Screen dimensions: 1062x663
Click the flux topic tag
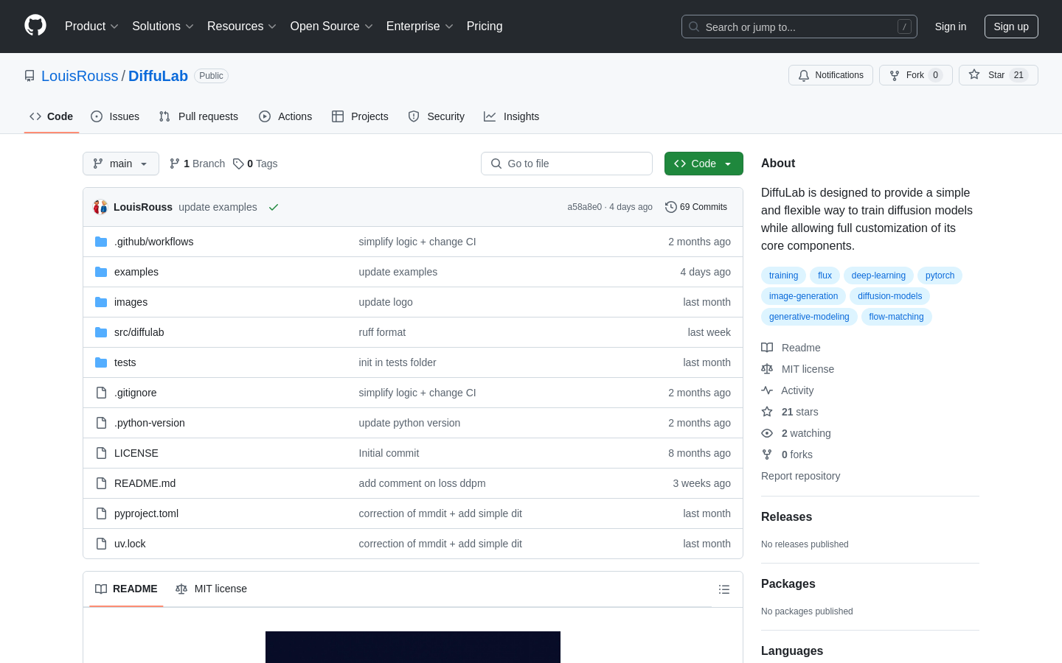click(x=825, y=276)
